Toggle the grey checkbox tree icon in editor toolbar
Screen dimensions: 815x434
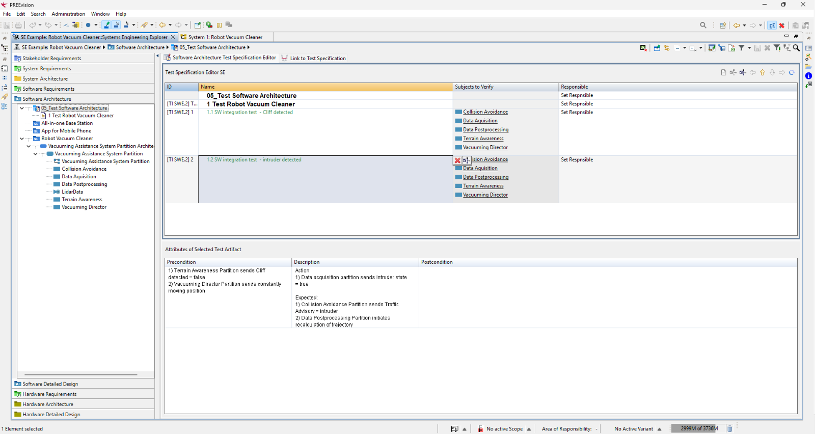pyautogui.click(x=733, y=72)
